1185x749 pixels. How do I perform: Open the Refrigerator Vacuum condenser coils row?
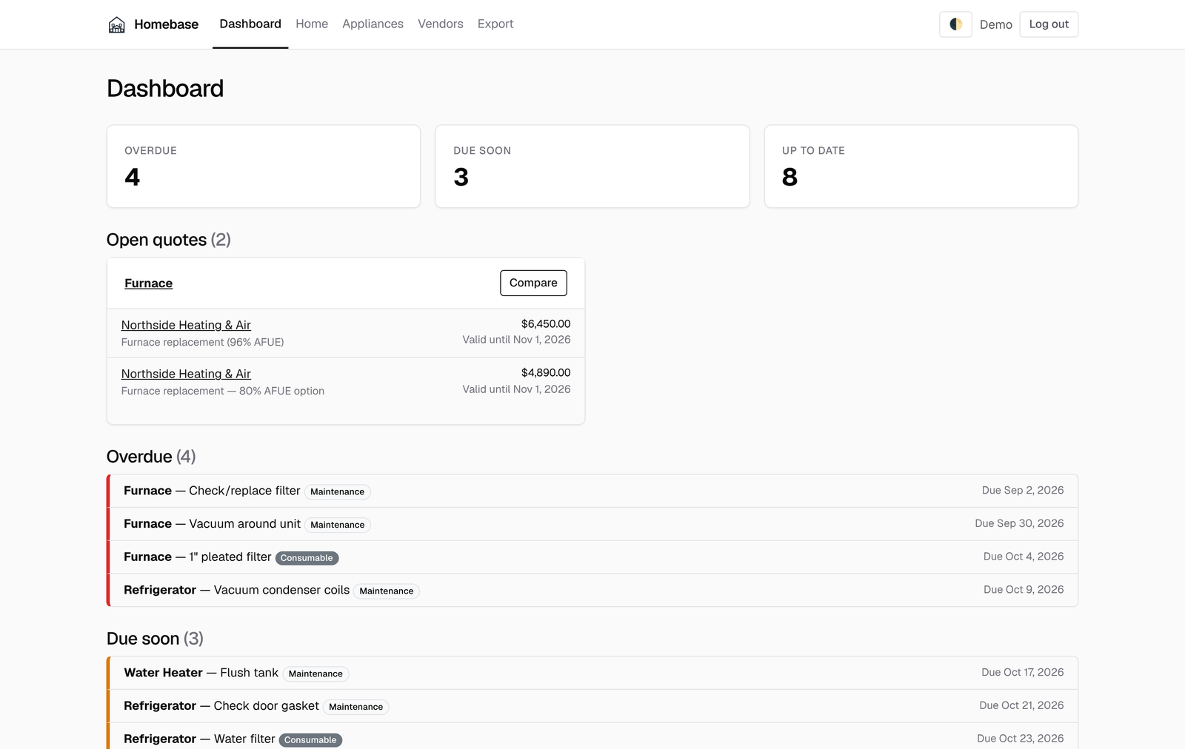tap(592, 590)
